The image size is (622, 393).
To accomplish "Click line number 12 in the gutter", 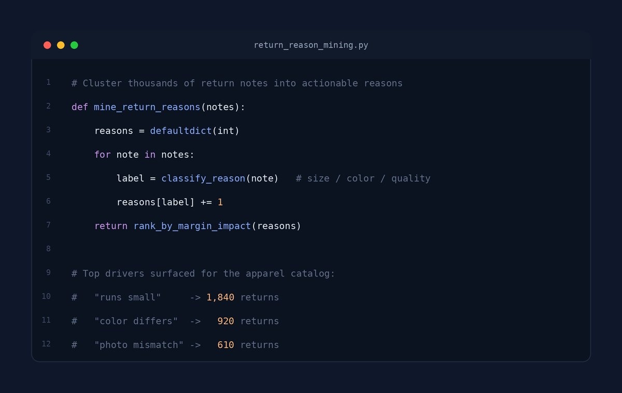I will coord(46,344).
